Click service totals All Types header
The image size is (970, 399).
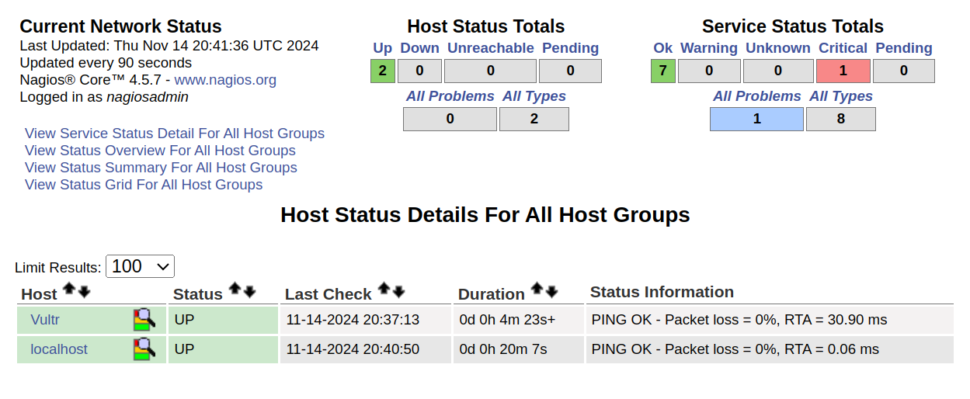[841, 96]
